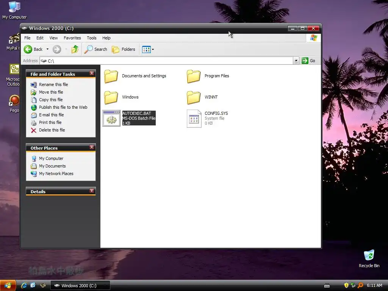Maximize the Windows 2000 (C:) window
Image resolution: width=388 pixels, height=291 pixels.
coord(302,28)
